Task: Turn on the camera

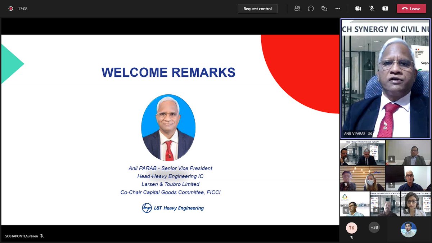Action: [358, 9]
